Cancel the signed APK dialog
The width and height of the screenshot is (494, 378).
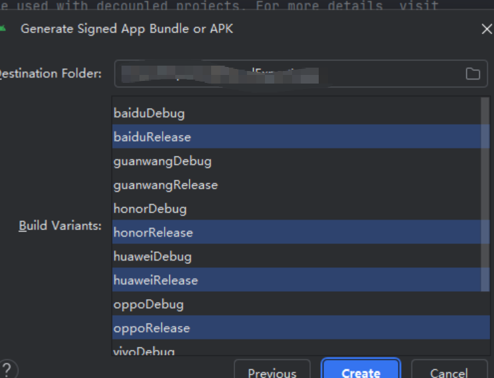450,369
